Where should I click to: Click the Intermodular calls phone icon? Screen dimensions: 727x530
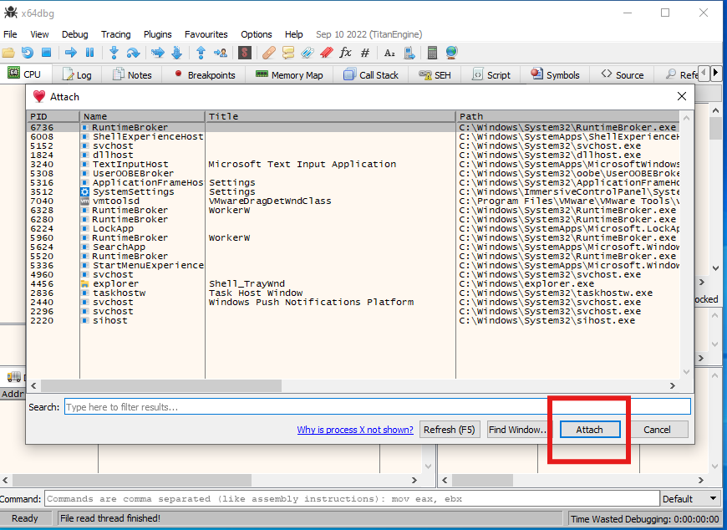pos(409,53)
